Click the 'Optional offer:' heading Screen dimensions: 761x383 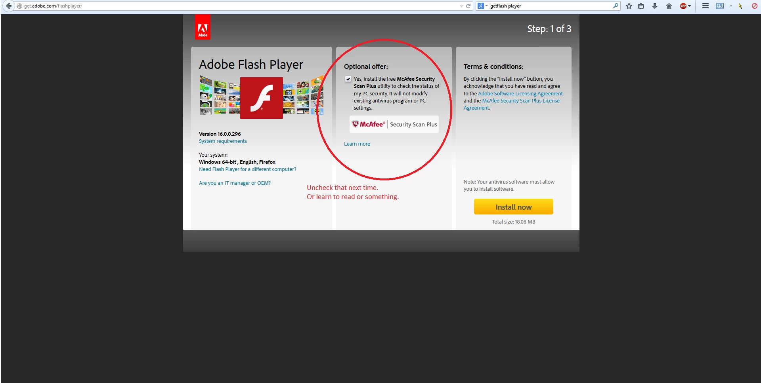coord(366,66)
